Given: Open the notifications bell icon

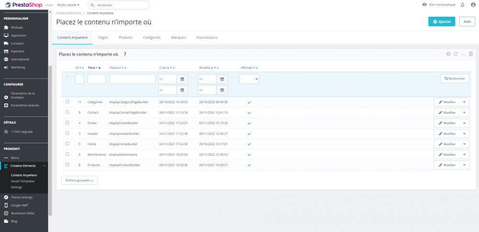Looking at the screenshot, I should pyautogui.click(x=463, y=5).
